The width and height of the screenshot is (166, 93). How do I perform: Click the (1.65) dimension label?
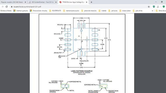[81, 18]
